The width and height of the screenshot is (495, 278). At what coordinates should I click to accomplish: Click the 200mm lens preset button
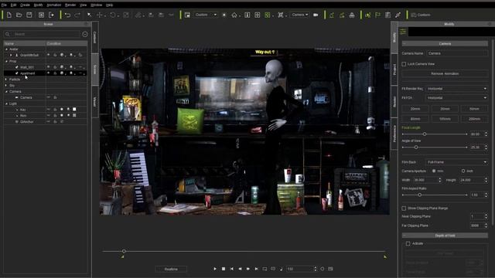(x=474, y=119)
